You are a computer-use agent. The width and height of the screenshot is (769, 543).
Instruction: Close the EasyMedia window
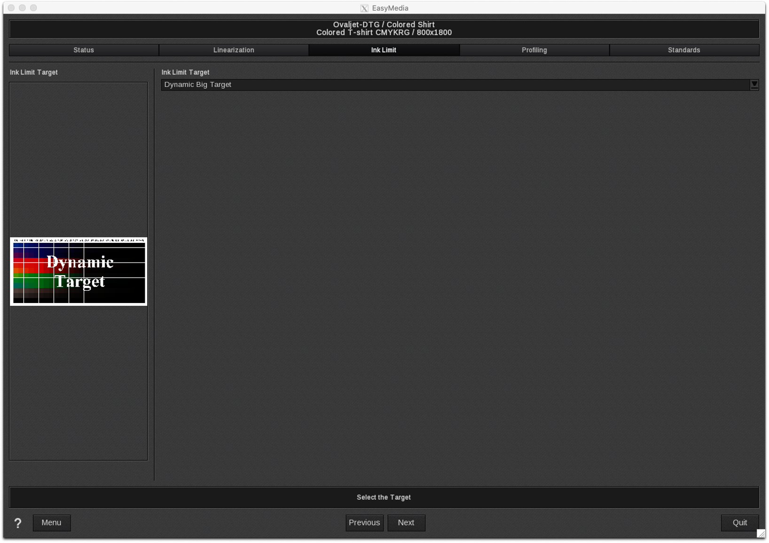[x=11, y=8]
